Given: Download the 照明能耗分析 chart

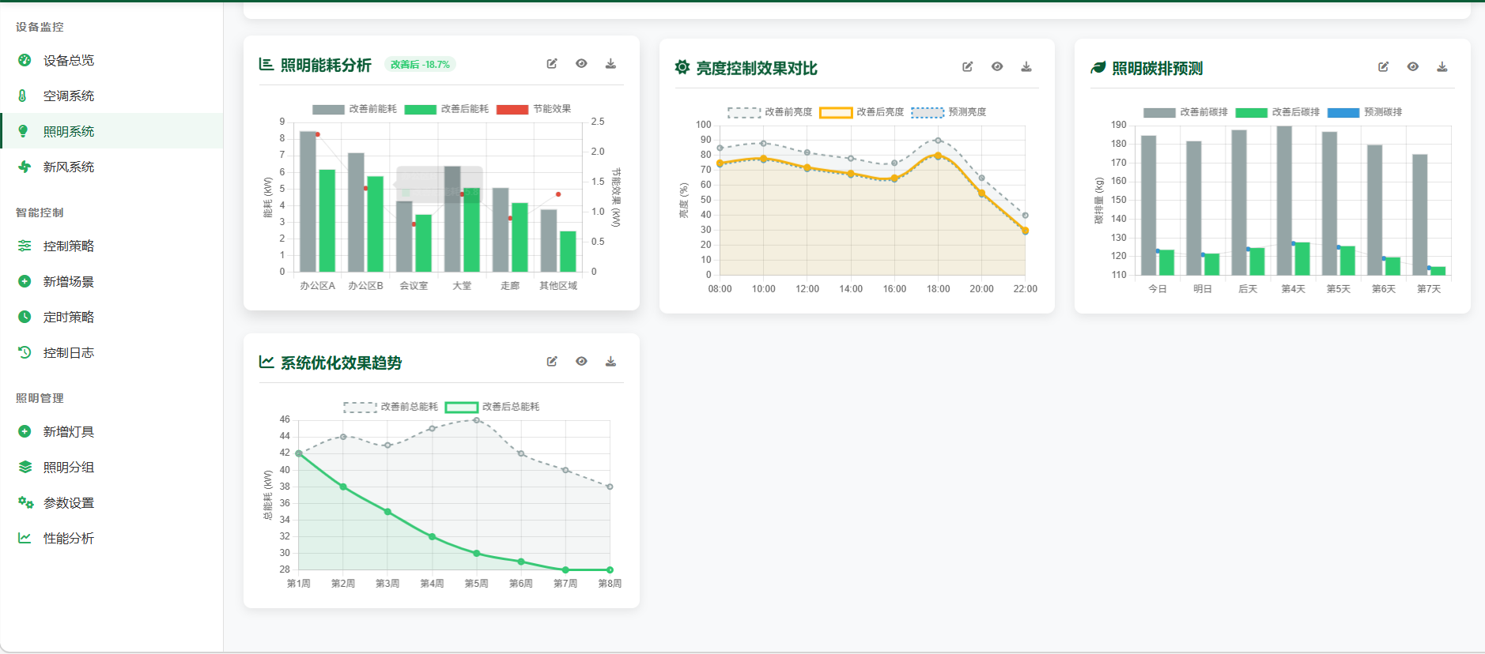Looking at the screenshot, I should pyautogui.click(x=610, y=64).
